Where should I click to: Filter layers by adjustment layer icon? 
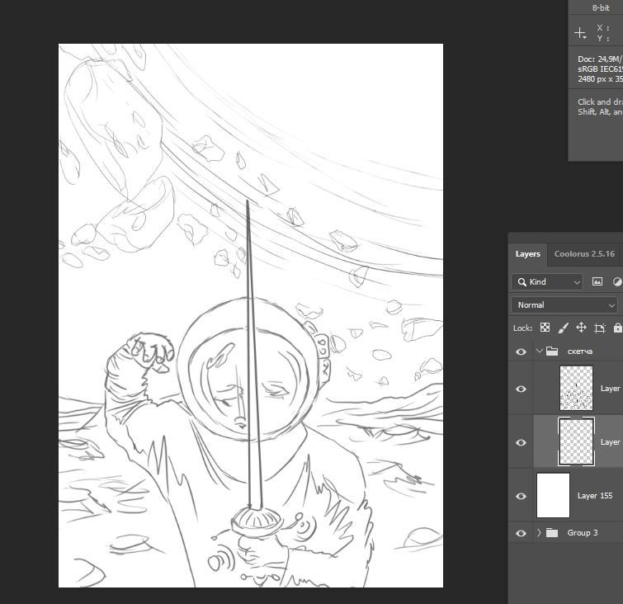click(617, 281)
